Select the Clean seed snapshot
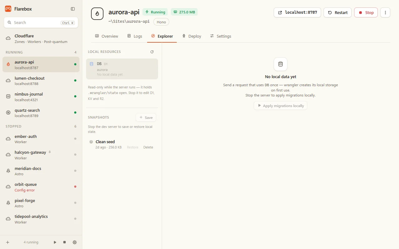 122,144
